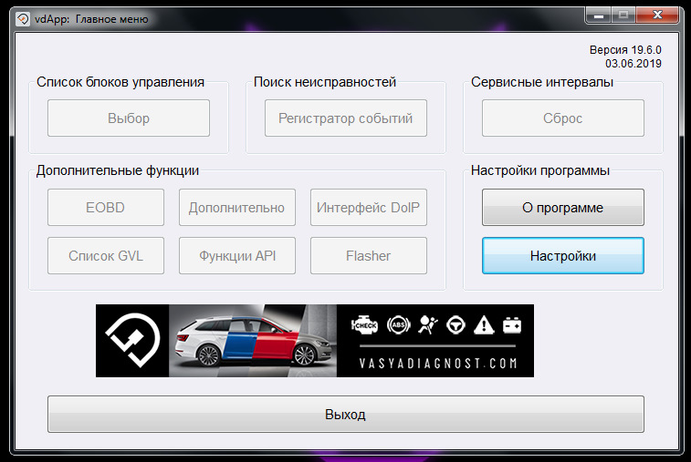The height and width of the screenshot is (462, 691).
Task: Click the battery icon in banner
Action: click(512, 325)
